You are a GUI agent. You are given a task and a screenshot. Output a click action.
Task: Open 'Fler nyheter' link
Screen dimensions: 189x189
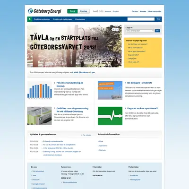[x=87, y=135]
